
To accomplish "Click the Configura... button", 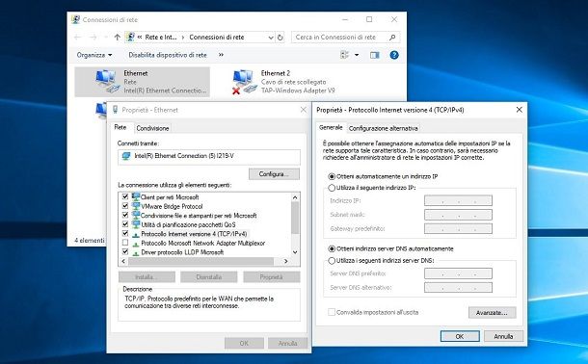I will 274,174.
